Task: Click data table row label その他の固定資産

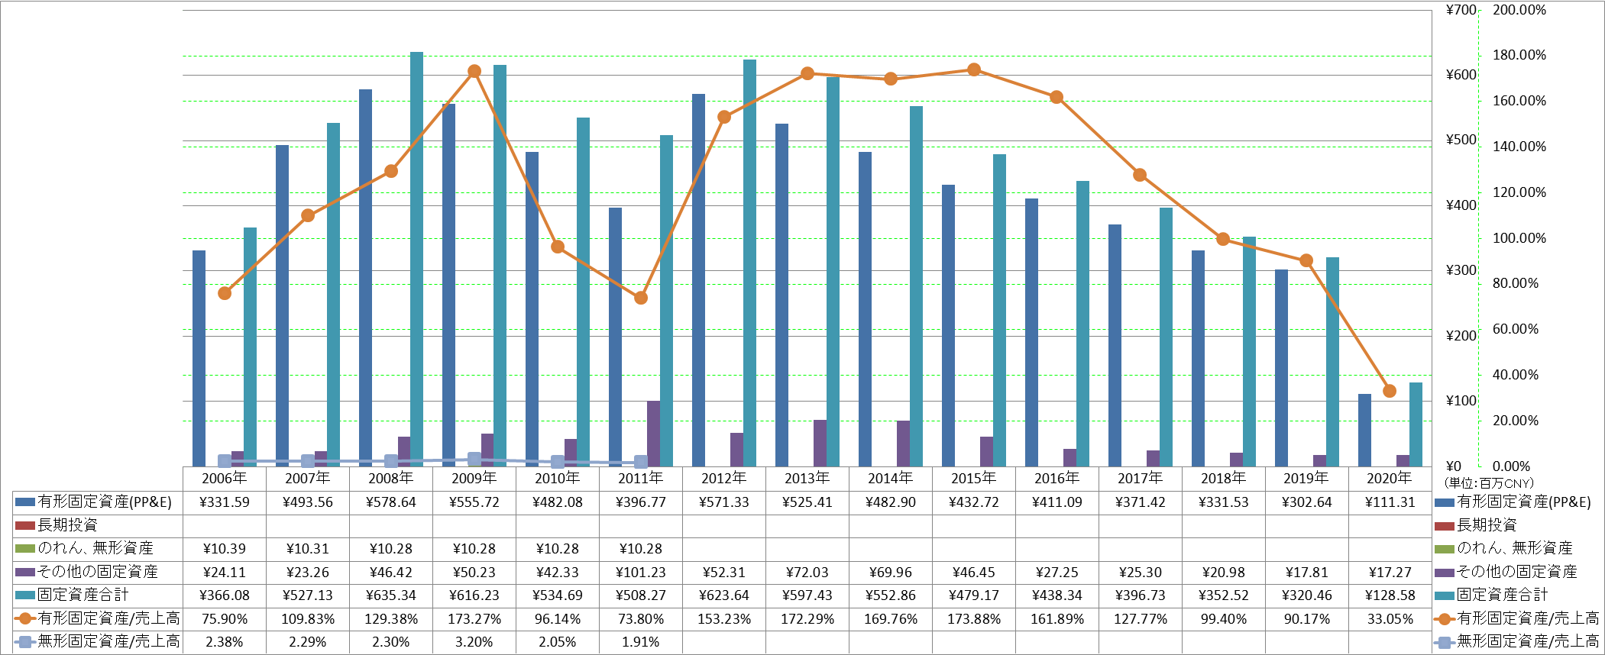Action: [98, 573]
